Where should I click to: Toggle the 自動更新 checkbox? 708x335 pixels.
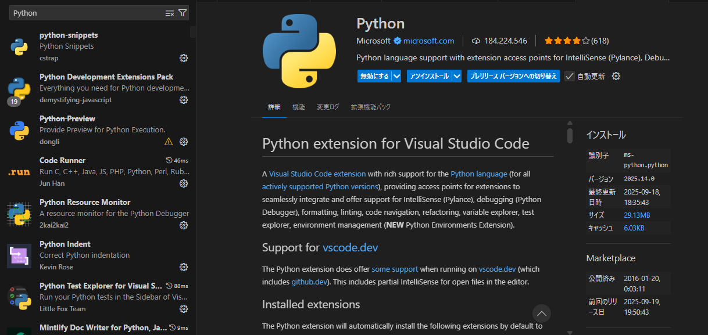[570, 76]
